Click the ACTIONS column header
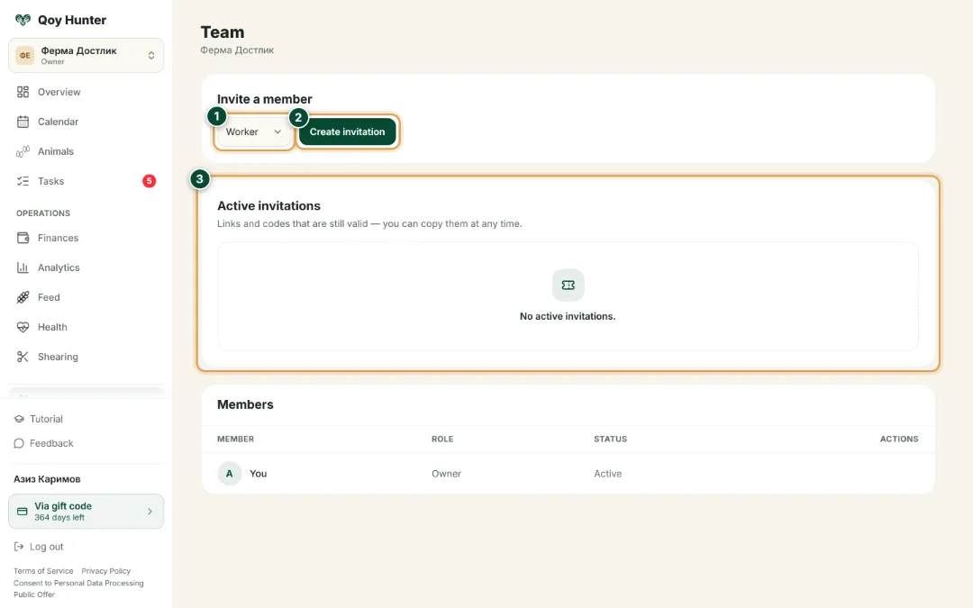The width and height of the screenshot is (973, 608). point(899,439)
